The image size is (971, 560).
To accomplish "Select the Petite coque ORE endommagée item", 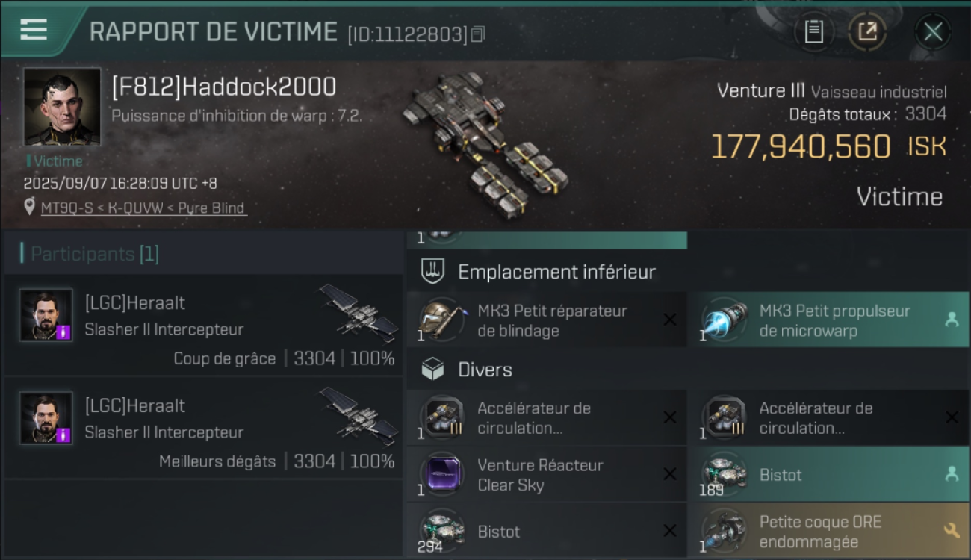I will [x=828, y=531].
